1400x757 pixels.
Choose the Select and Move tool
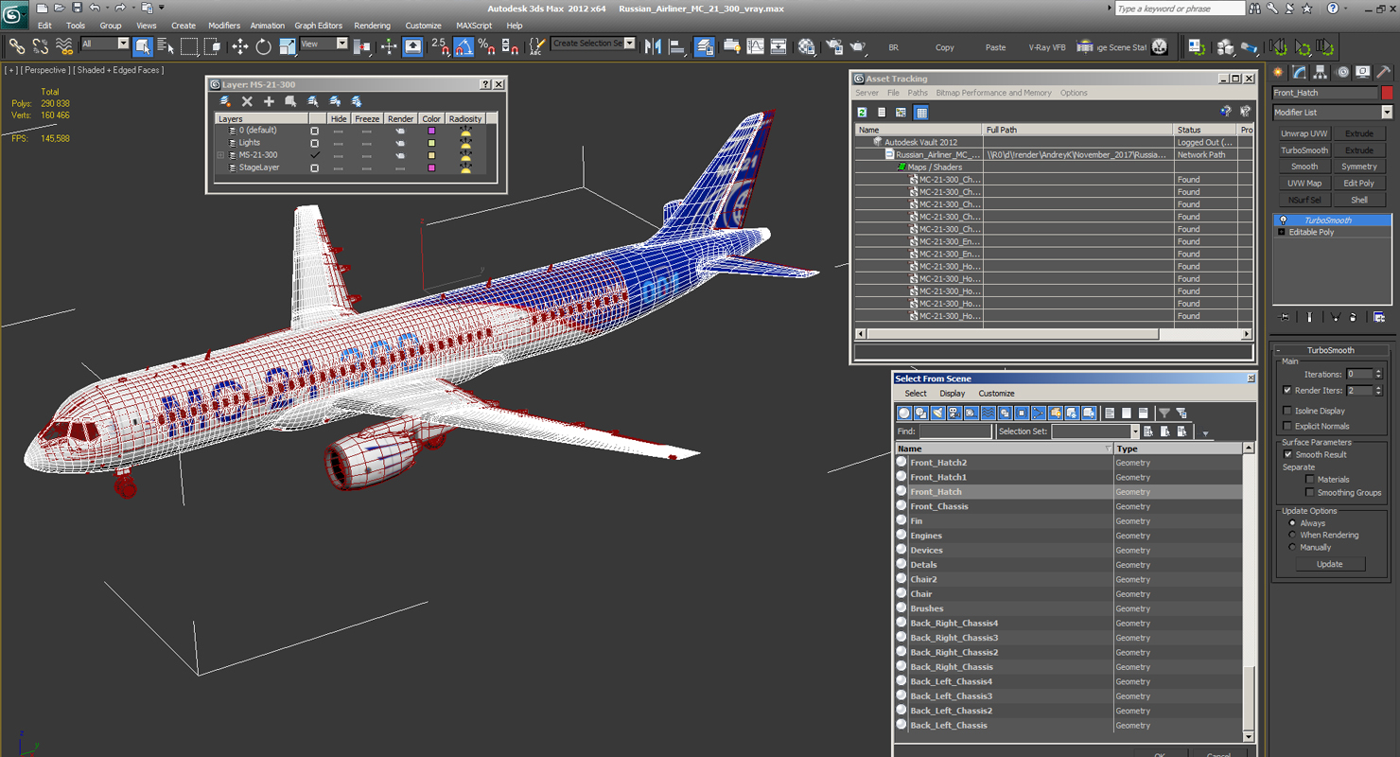pos(240,46)
